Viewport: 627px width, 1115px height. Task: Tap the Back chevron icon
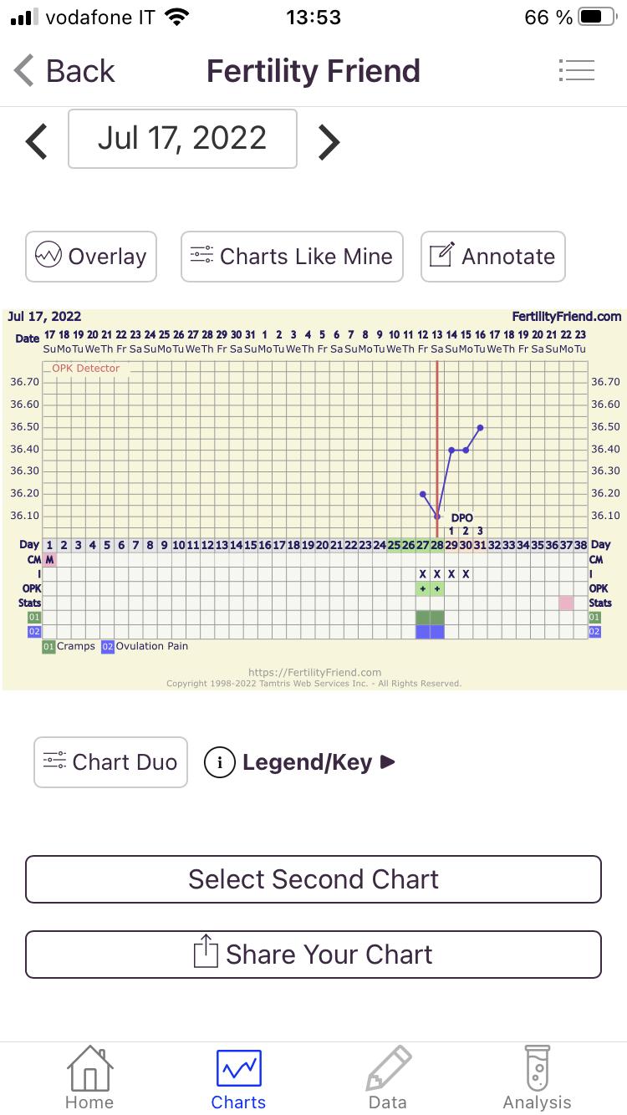pyautogui.click(x=25, y=71)
